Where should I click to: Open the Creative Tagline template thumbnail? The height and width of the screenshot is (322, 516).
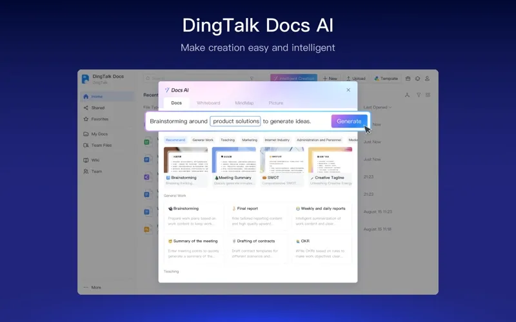click(x=330, y=167)
